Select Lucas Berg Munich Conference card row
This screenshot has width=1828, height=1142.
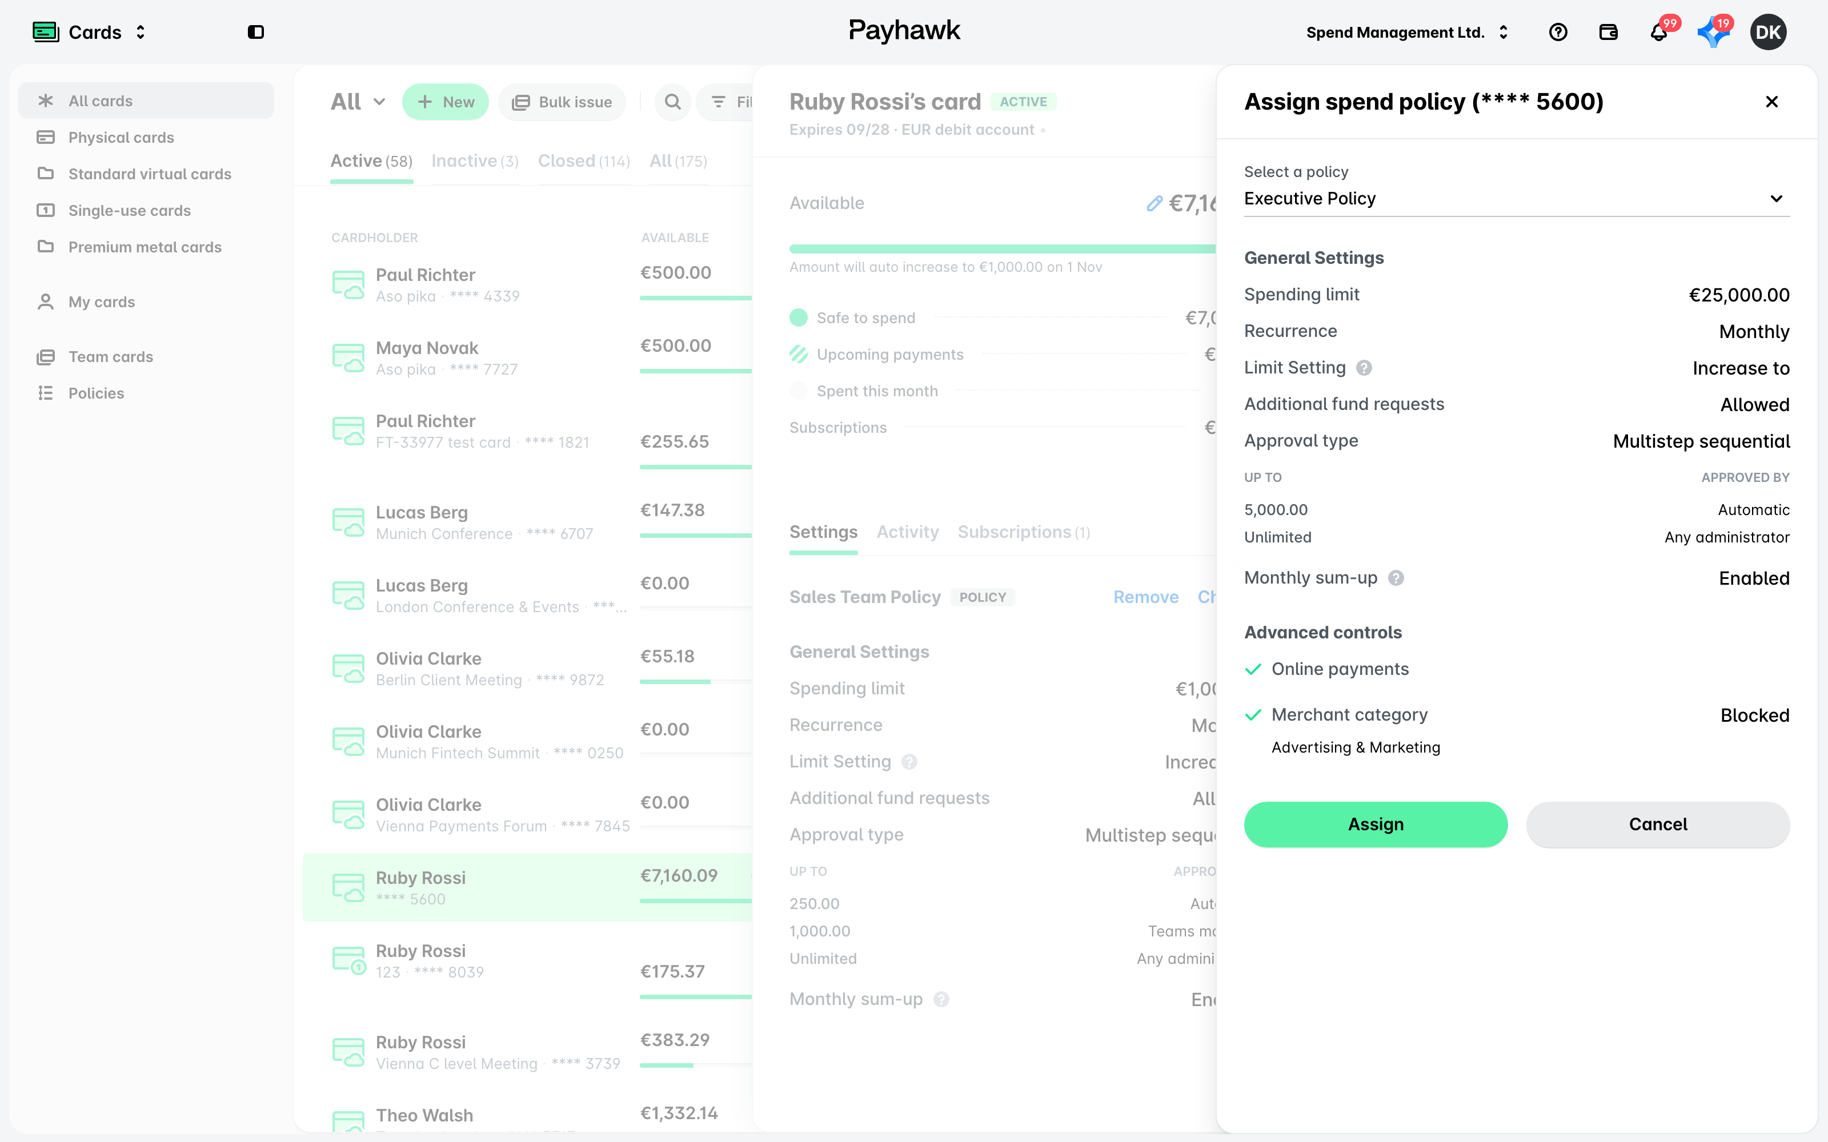tap(527, 522)
